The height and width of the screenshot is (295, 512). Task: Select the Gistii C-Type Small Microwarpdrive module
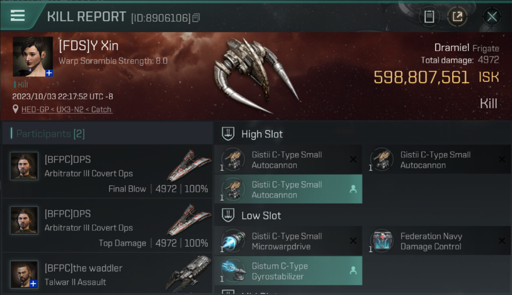(x=288, y=241)
